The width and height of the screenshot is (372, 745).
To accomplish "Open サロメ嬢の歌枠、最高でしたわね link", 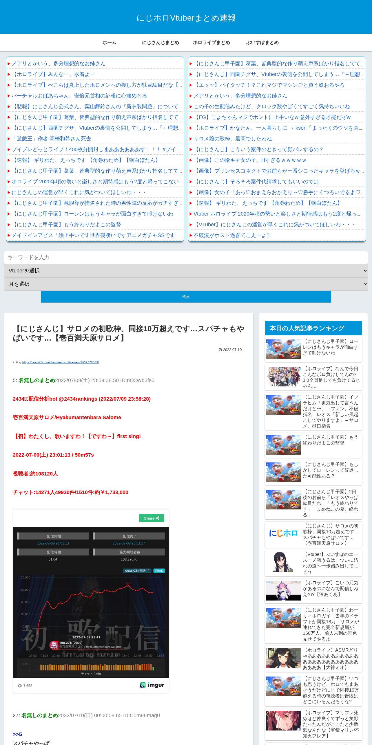I will coord(233,139).
